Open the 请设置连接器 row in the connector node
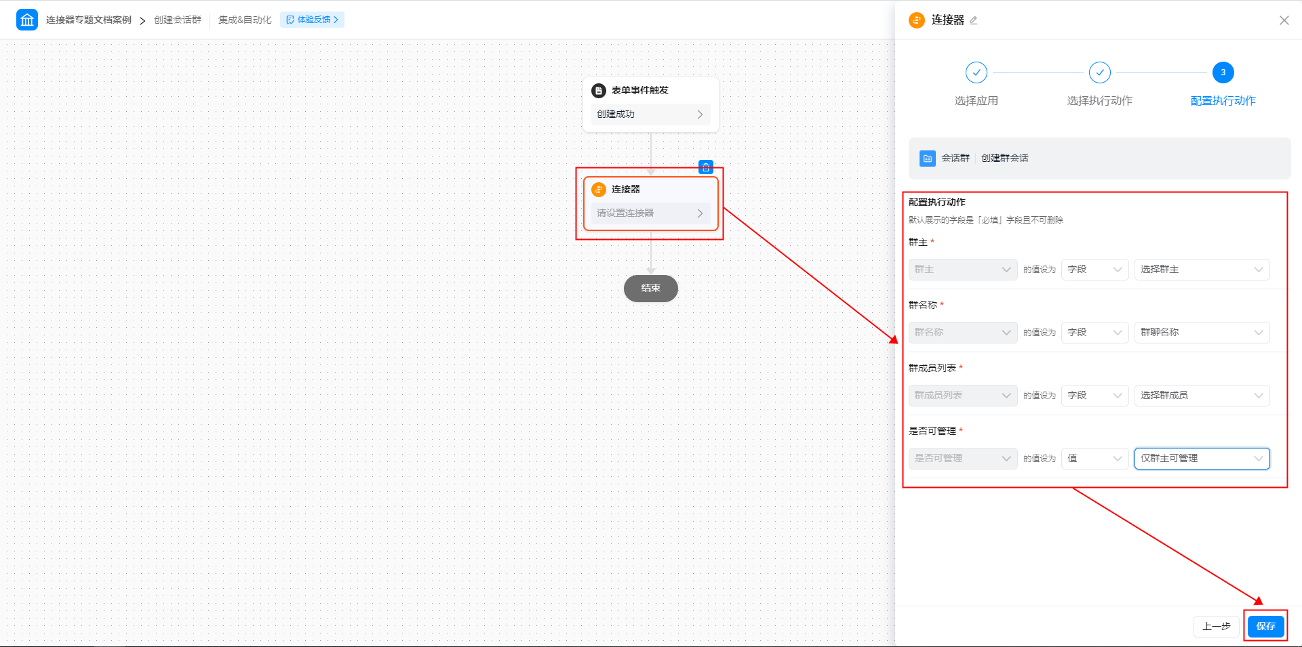The image size is (1302, 647). [x=651, y=213]
